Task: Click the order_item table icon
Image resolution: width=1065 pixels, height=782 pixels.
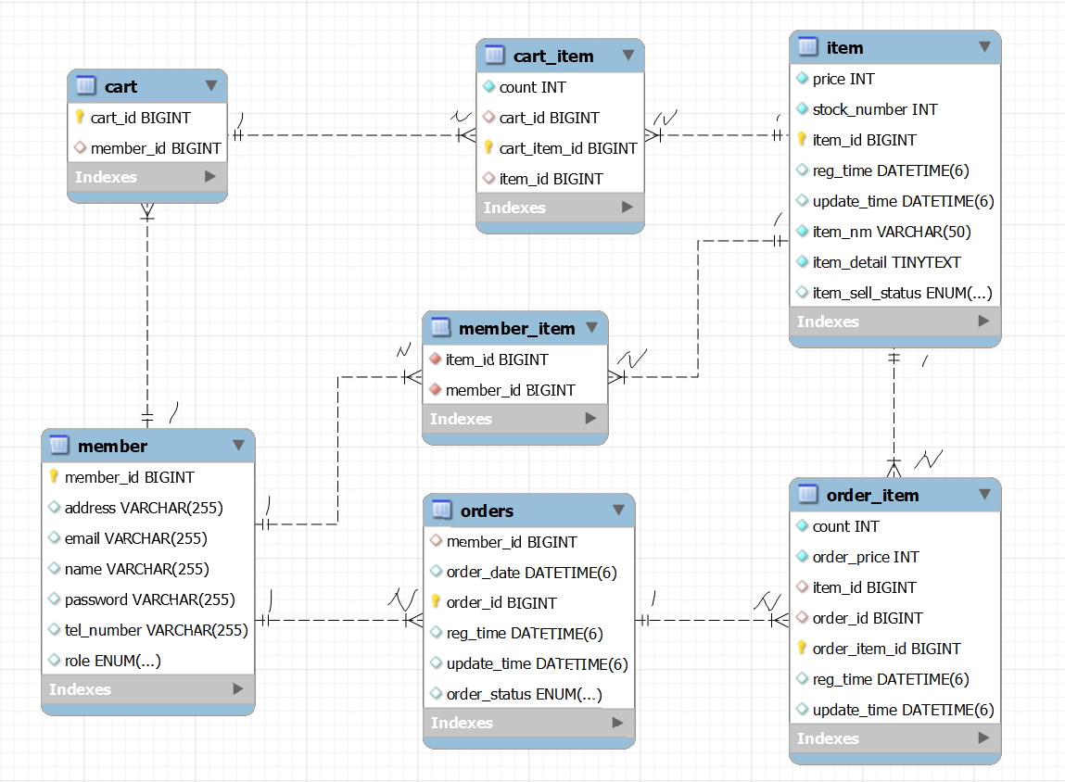Action: (807, 494)
